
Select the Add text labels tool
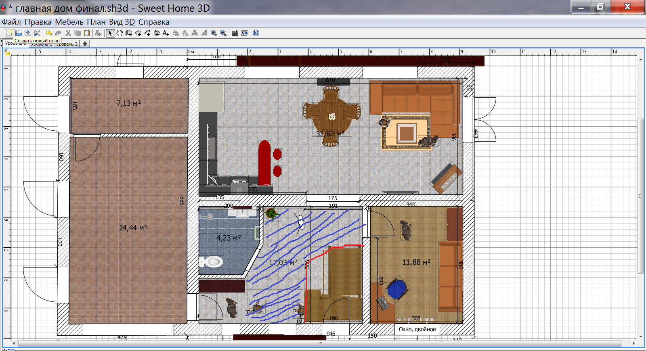(x=166, y=33)
